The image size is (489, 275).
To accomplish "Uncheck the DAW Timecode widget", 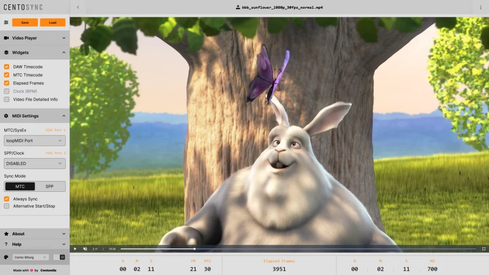I will click(7, 67).
